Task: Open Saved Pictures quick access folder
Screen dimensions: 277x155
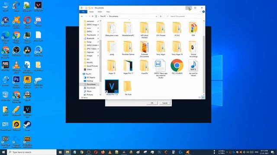Action: pyautogui.click(x=92, y=66)
